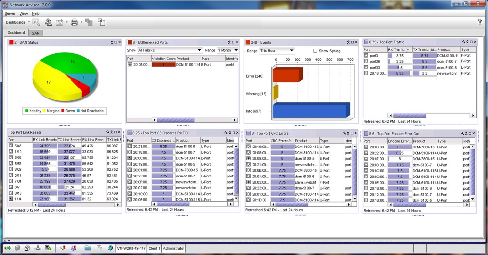Open the Dashboards dropdown
Image resolution: width=488 pixels, height=255 pixels.
[x=18, y=22]
